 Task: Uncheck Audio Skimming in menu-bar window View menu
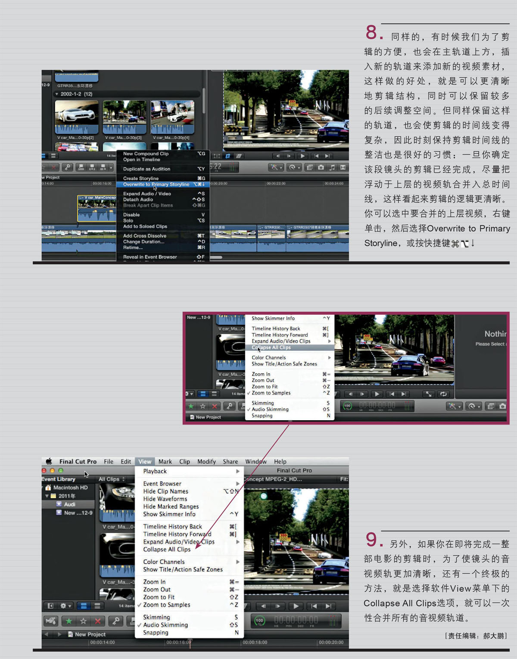click(x=190, y=625)
